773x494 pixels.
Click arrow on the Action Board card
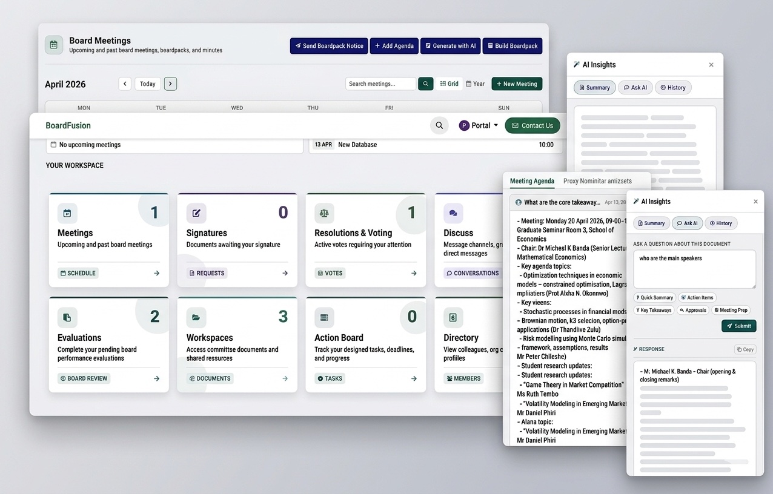point(414,378)
